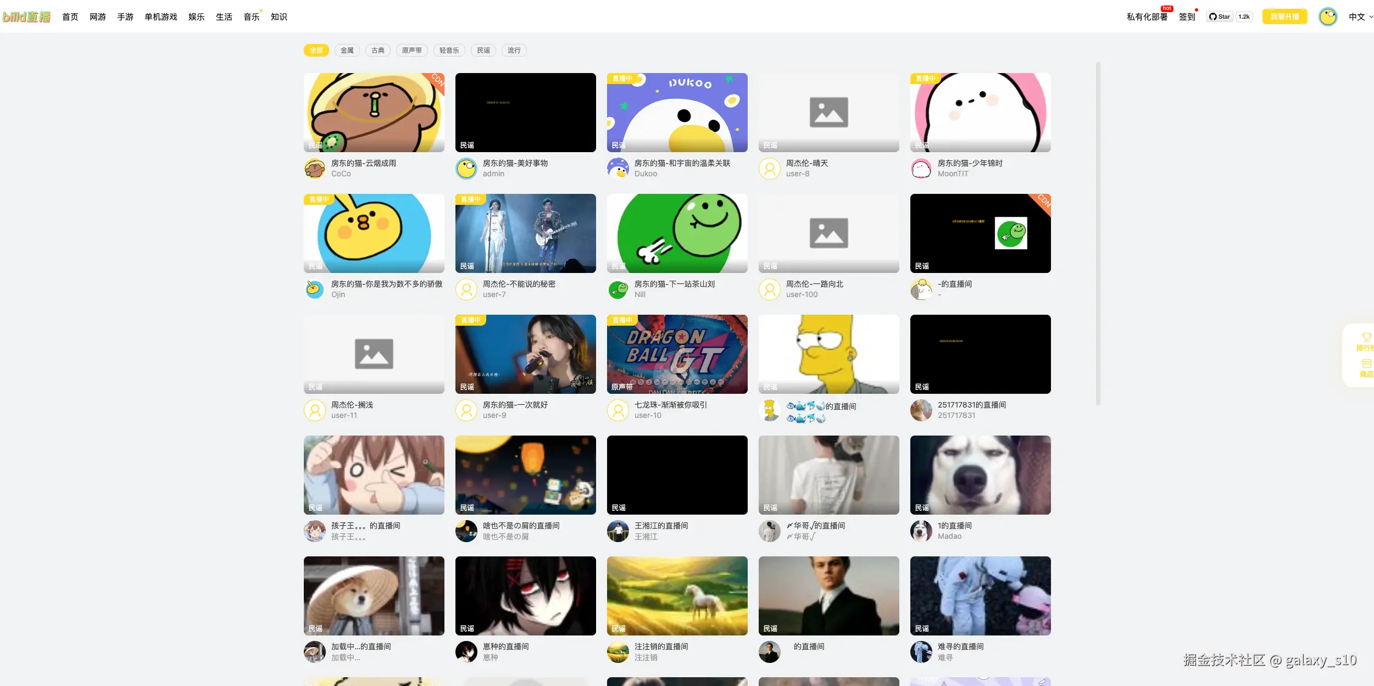The width and height of the screenshot is (1374, 686).
Task: Go to the 单机游戏 navigation tab
Action: (x=160, y=16)
